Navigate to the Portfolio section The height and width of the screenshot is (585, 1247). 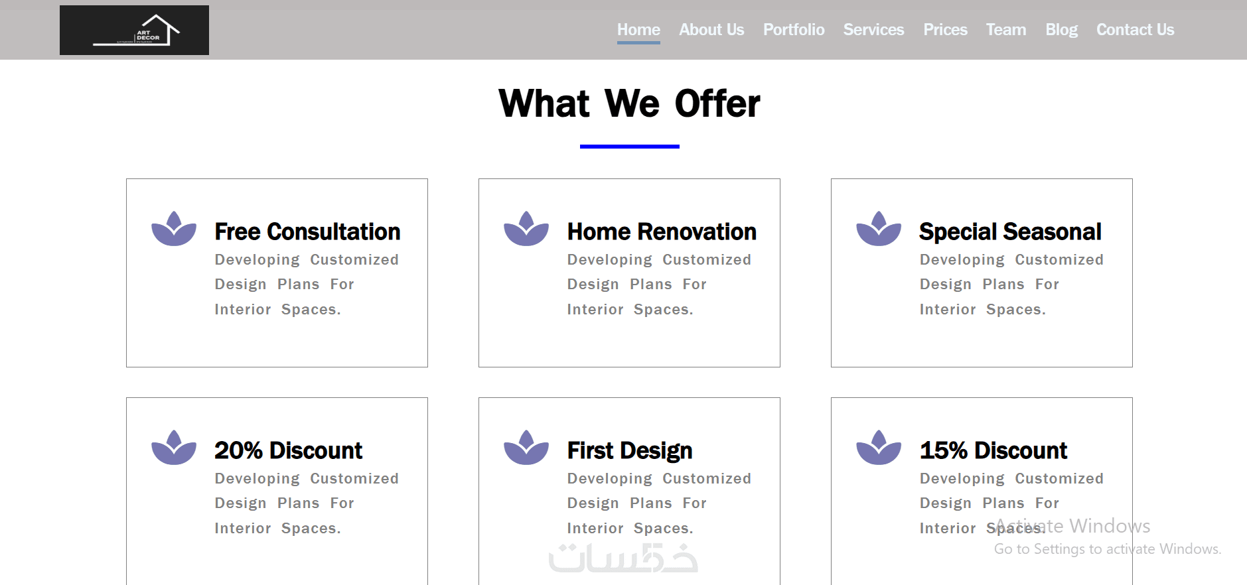coord(794,30)
